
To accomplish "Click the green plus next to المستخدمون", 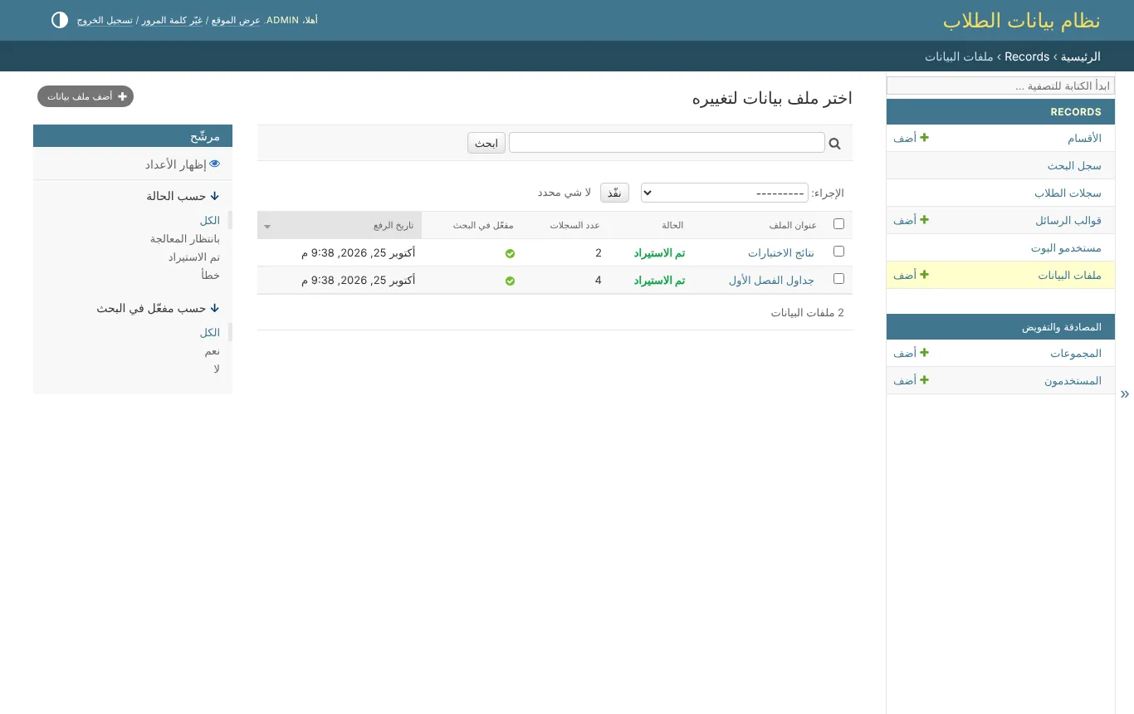I will click(924, 380).
